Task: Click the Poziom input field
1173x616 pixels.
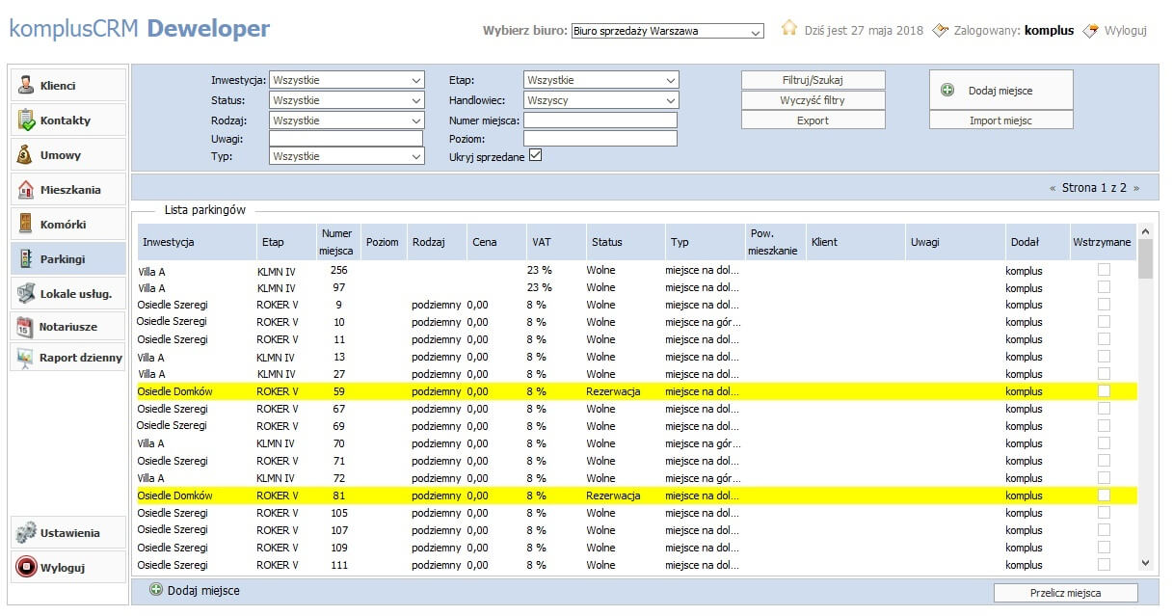Action: [600, 139]
